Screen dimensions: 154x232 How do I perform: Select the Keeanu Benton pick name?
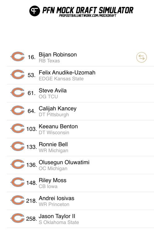click(58, 126)
